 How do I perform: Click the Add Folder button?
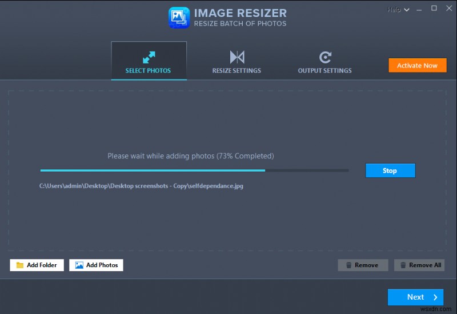(37, 265)
